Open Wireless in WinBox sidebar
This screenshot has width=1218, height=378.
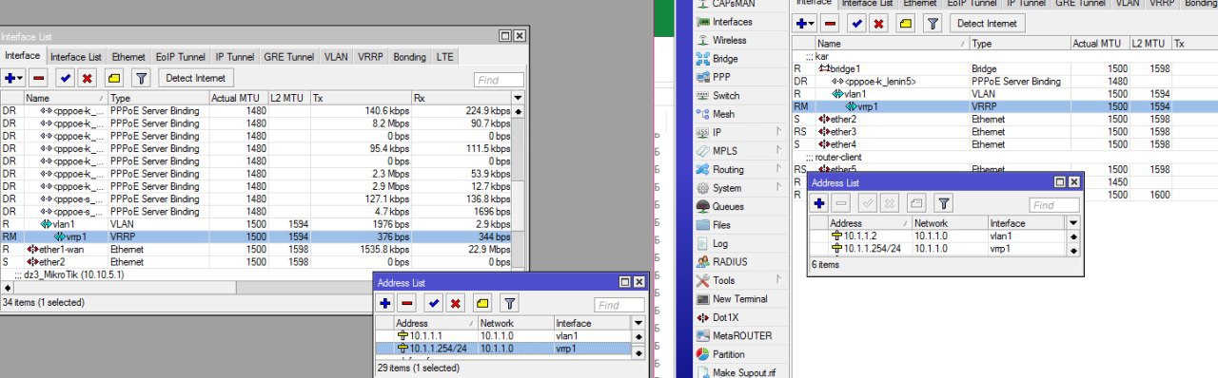[729, 40]
